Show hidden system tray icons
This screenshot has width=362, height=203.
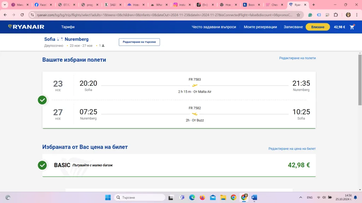pyautogui.click(x=300, y=197)
